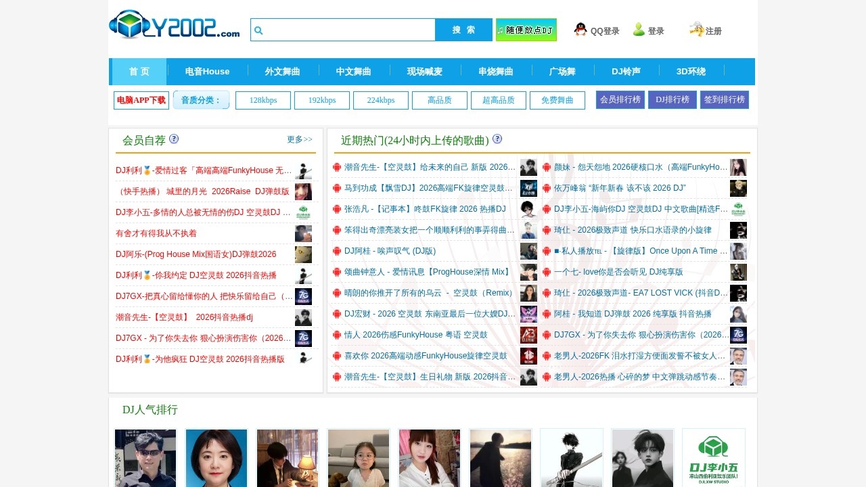Select the 128kbps quality filter
The width and height of the screenshot is (866, 487).
click(263, 100)
